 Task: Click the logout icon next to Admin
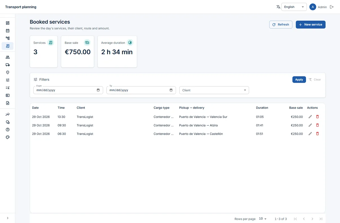pyautogui.click(x=332, y=7)
